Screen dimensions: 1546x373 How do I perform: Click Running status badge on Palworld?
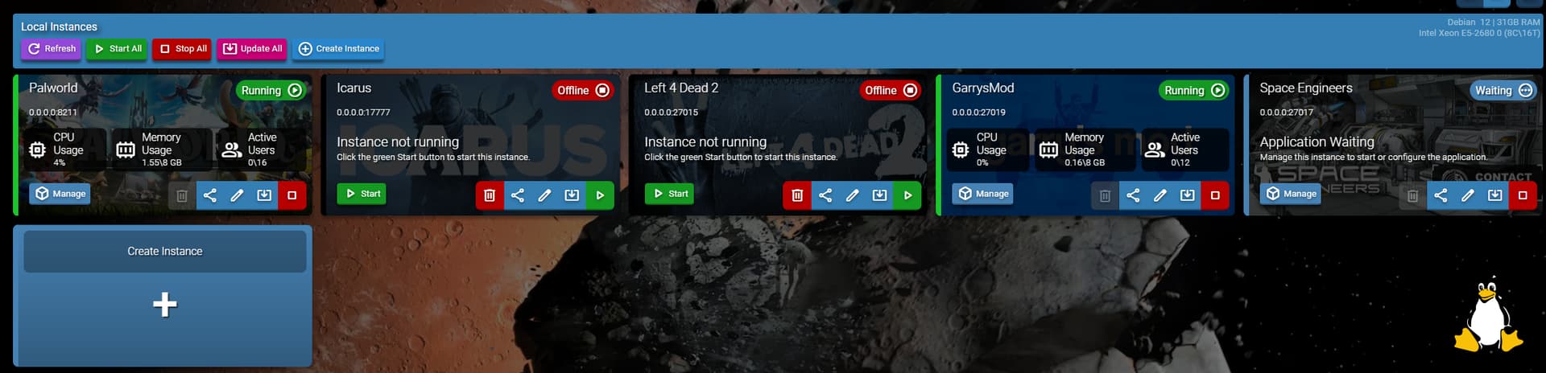(271, 91)
